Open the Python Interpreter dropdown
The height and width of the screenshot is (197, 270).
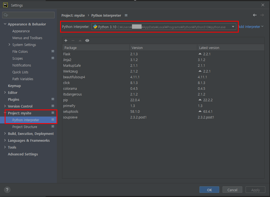[233, 27]
